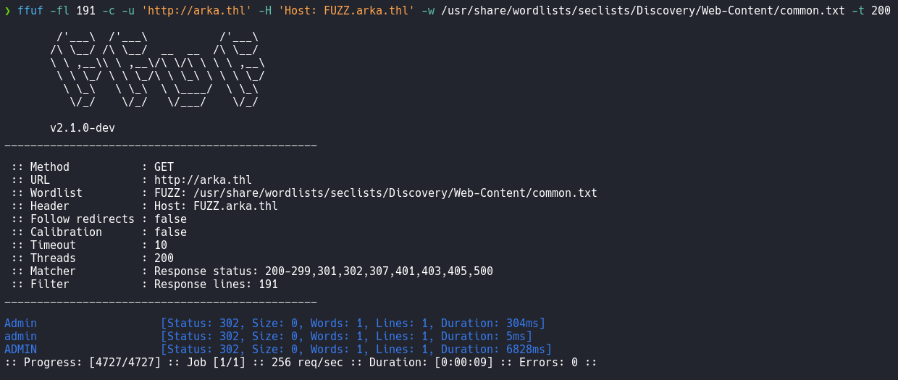Click the Threads value 200

pyautogui.click(x=164, y=258)
